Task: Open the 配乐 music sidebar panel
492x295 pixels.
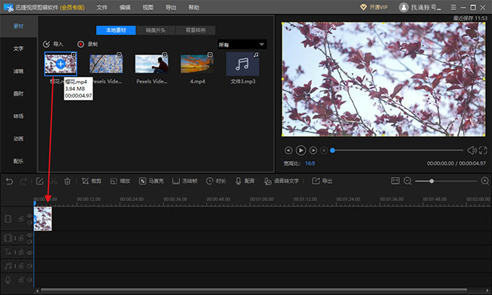Action: tap(18, 161)
